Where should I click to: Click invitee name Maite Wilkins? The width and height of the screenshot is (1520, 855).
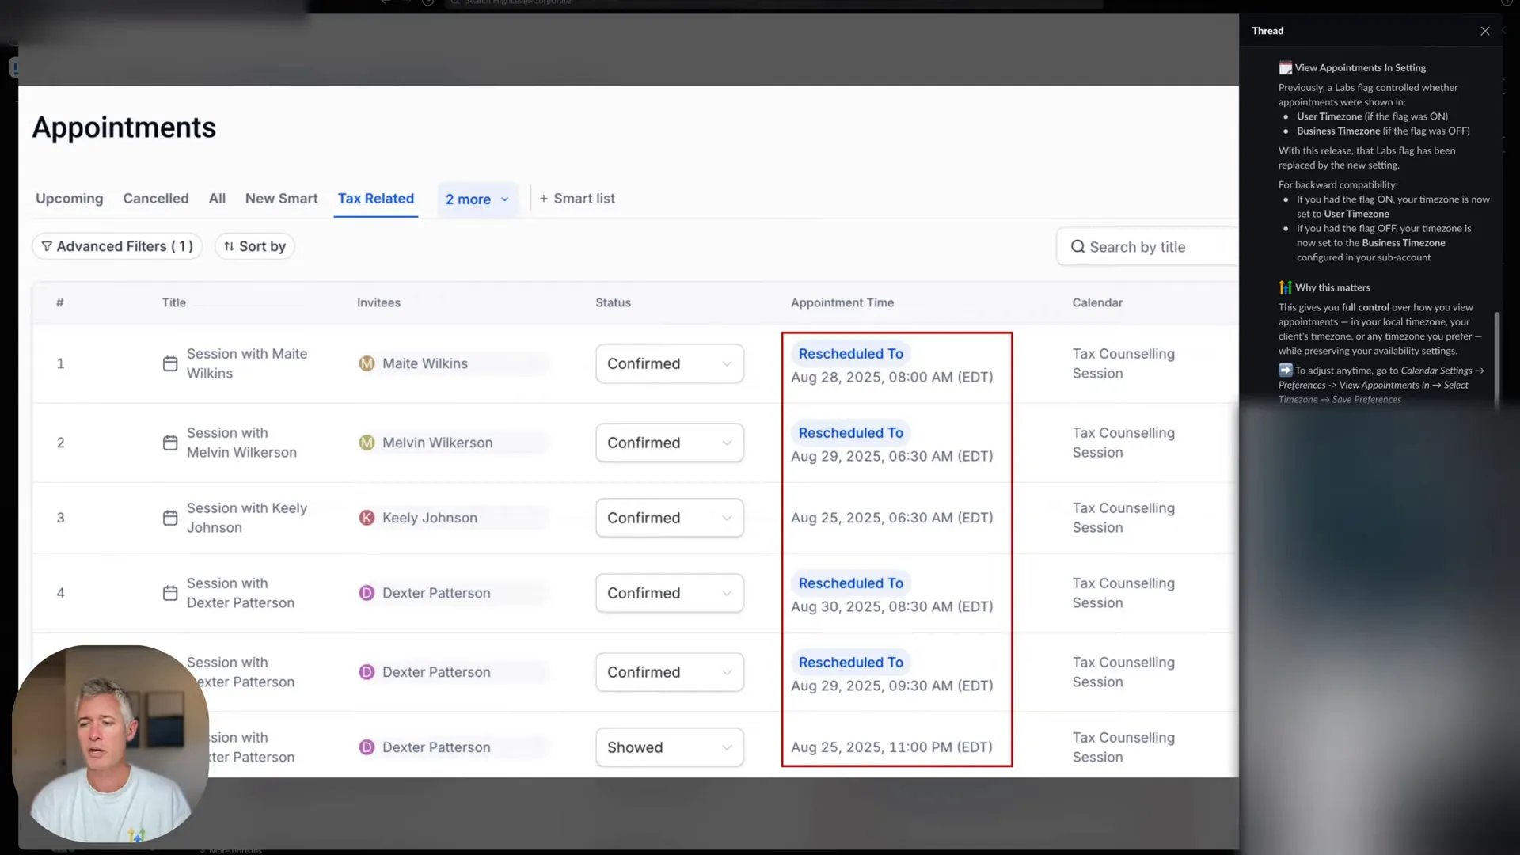pos(425,363)
